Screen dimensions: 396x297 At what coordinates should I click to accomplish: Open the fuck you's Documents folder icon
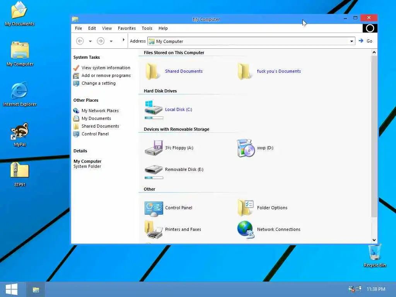click(244, 71)
